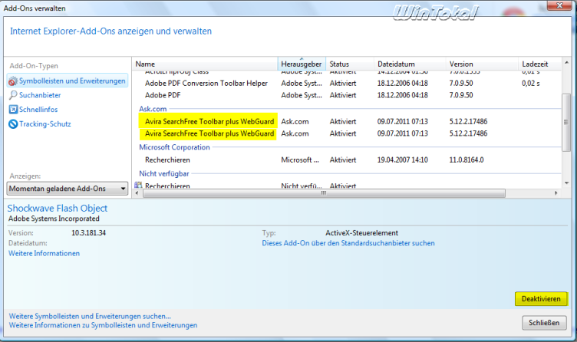577x342 pixels.
Task: Sort list by Status column header
Action: tap(350, 64)
